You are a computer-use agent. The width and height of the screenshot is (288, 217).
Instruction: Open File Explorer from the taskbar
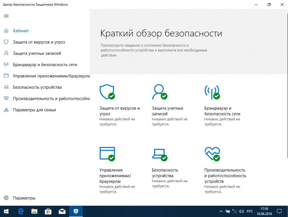(34, 211)
